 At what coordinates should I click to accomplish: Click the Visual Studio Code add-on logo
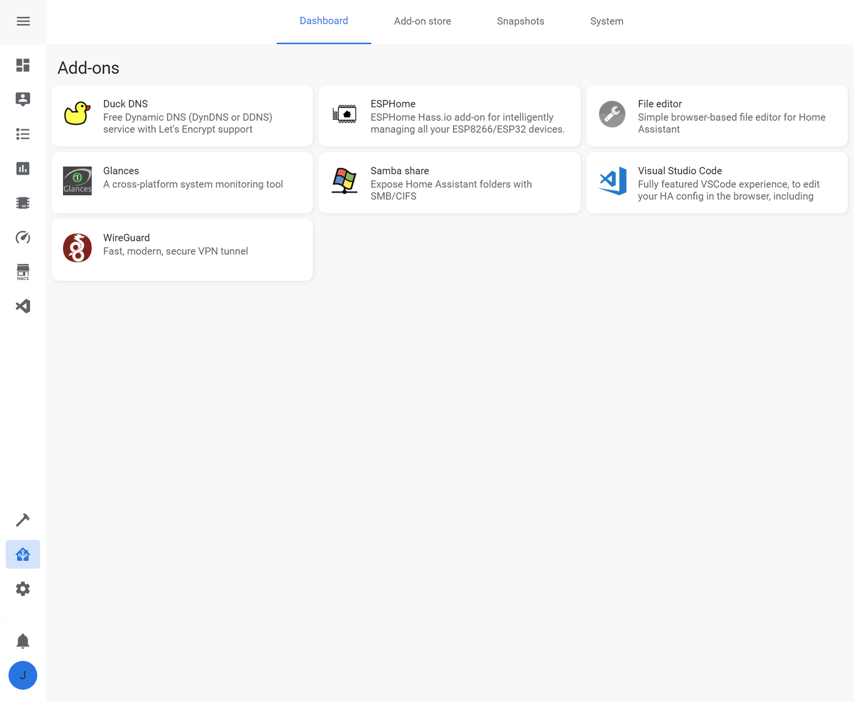pos(613,181)
